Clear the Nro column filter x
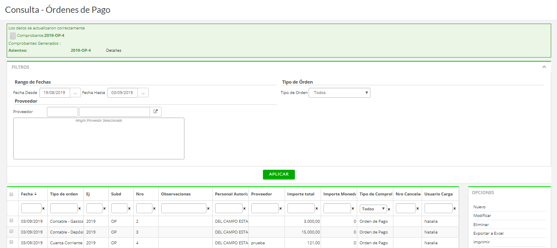The height and width of the screenshot is (248, 557). click(x=154, y=209)
